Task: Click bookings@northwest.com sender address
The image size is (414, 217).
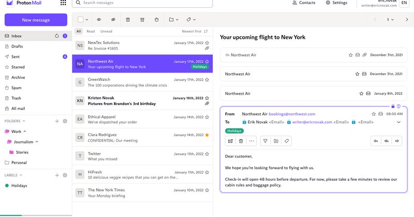Action: tap(292, 114)
